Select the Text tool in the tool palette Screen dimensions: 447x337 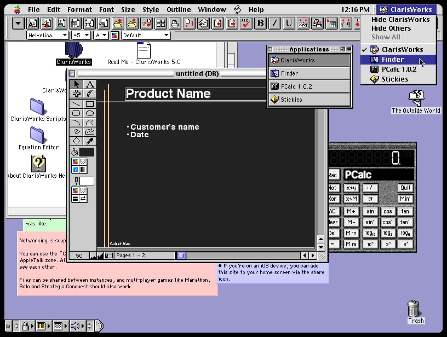[x=90, y=84]
